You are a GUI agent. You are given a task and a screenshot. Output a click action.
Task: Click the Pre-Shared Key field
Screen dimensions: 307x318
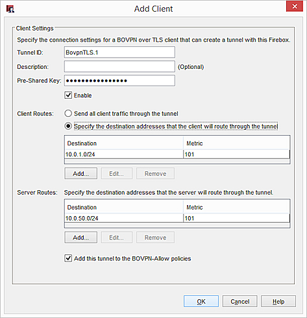coord(119,80)
